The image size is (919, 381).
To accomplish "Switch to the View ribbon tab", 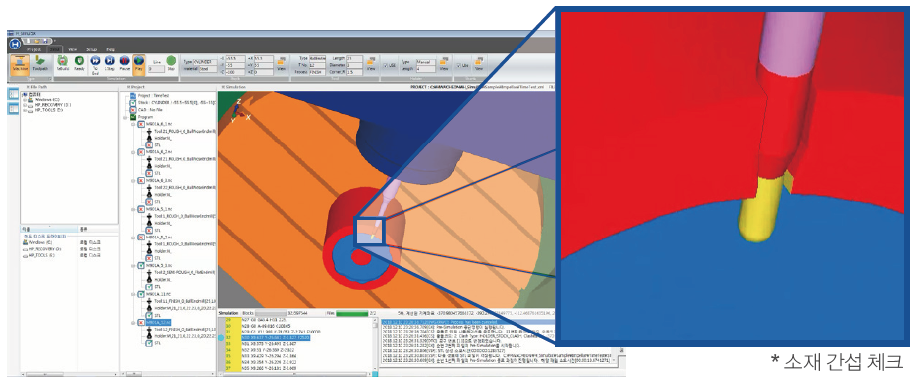I will point(73,50).
